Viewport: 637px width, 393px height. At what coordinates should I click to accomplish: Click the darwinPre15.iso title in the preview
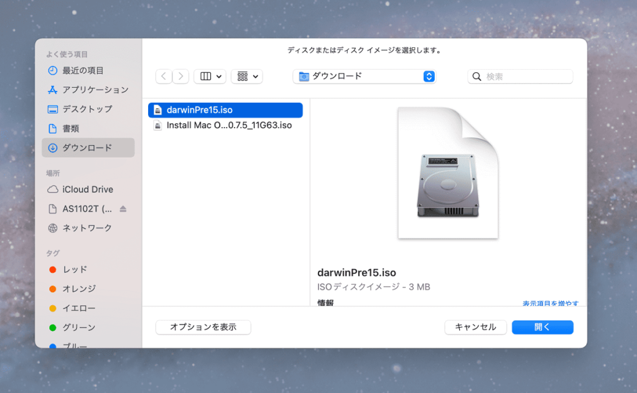point(356,273)
